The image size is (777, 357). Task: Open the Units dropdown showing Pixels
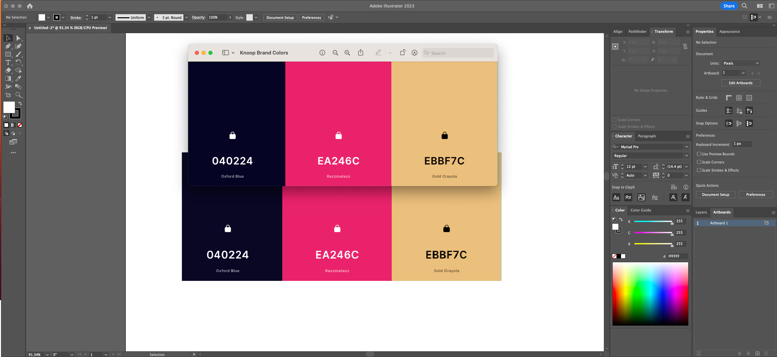click(x=740, y=63)
